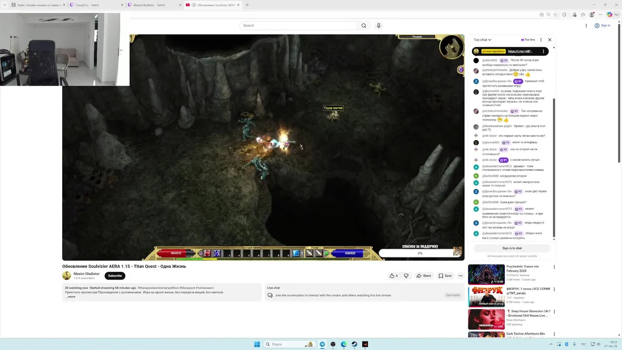622x350 pixels.
Task: Open menu for Psychedelic Trance mix video
Action: click(x=554, y=267)
